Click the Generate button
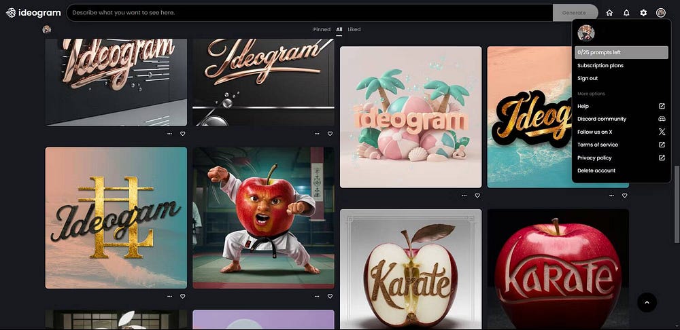Image resolution: width=680 pixels, height=330 pixels. tap(574, 13)
